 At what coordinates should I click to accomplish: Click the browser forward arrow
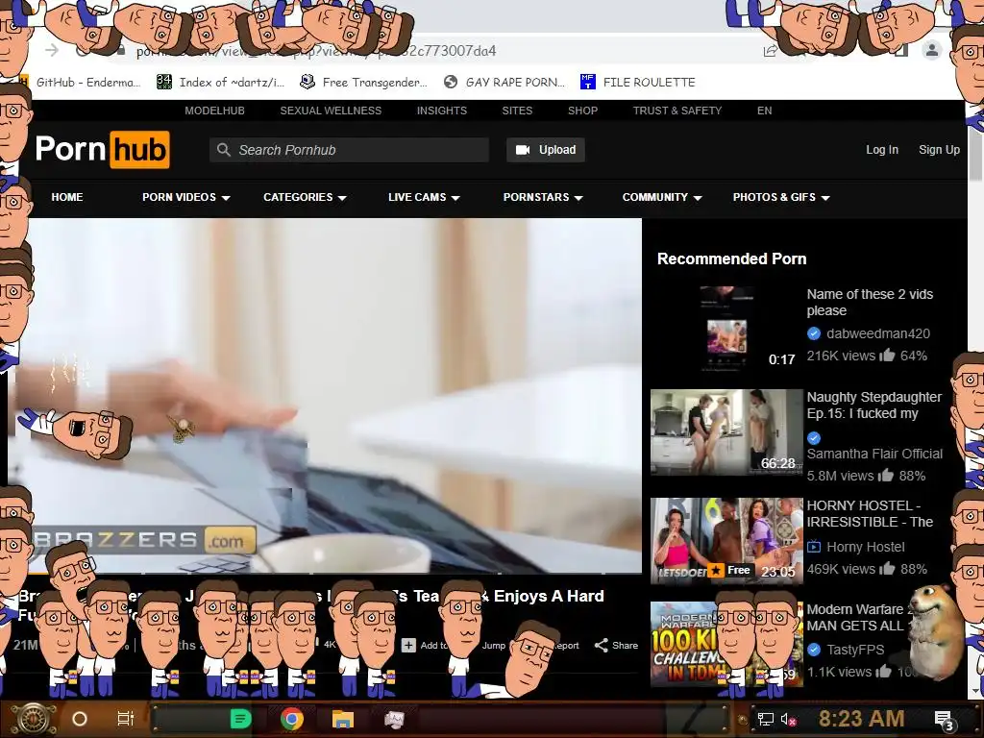click(x=52, y=50)
